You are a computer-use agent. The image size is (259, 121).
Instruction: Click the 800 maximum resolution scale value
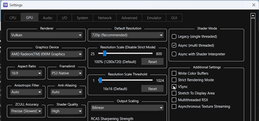coord(159,54)
